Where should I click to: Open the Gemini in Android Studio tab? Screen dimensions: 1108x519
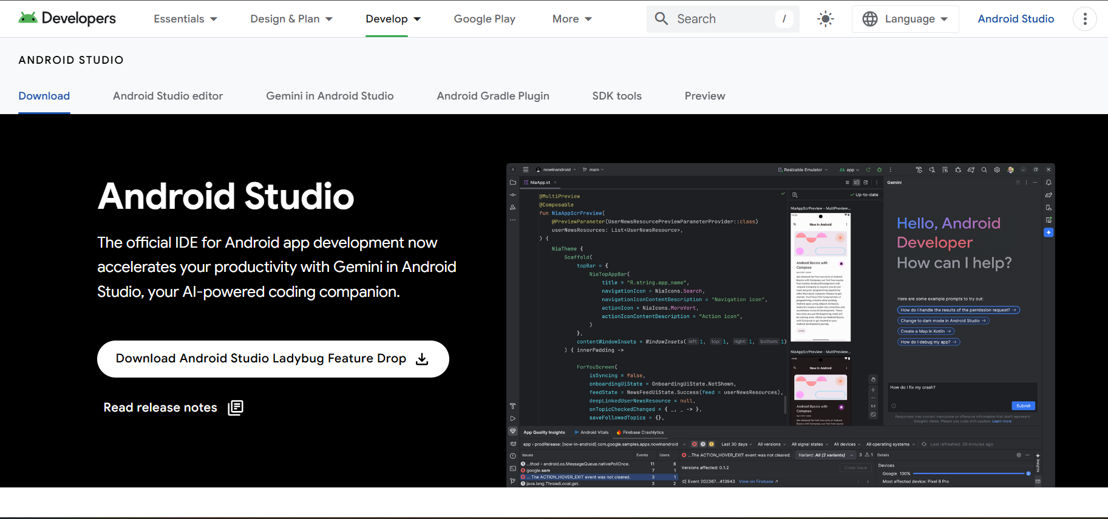(330, 96)
